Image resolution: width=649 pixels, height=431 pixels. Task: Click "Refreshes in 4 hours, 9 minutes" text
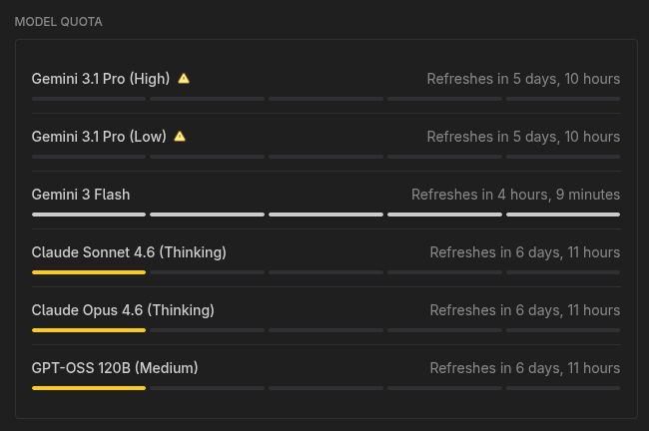[x=515, y=195]
